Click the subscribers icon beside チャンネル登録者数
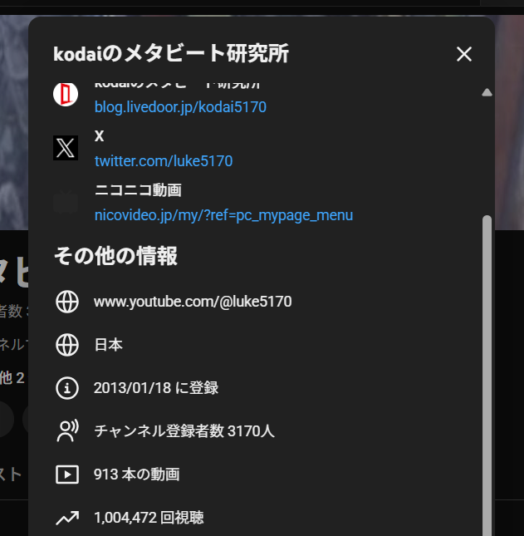Screen dimensions: 524x536 pyautogui.click(x=67, y=430)
